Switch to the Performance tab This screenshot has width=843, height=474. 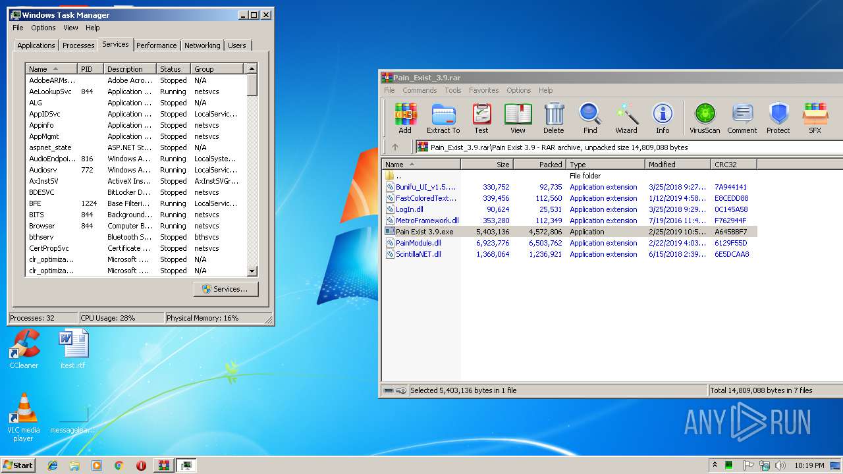click(x=157, y=45)
